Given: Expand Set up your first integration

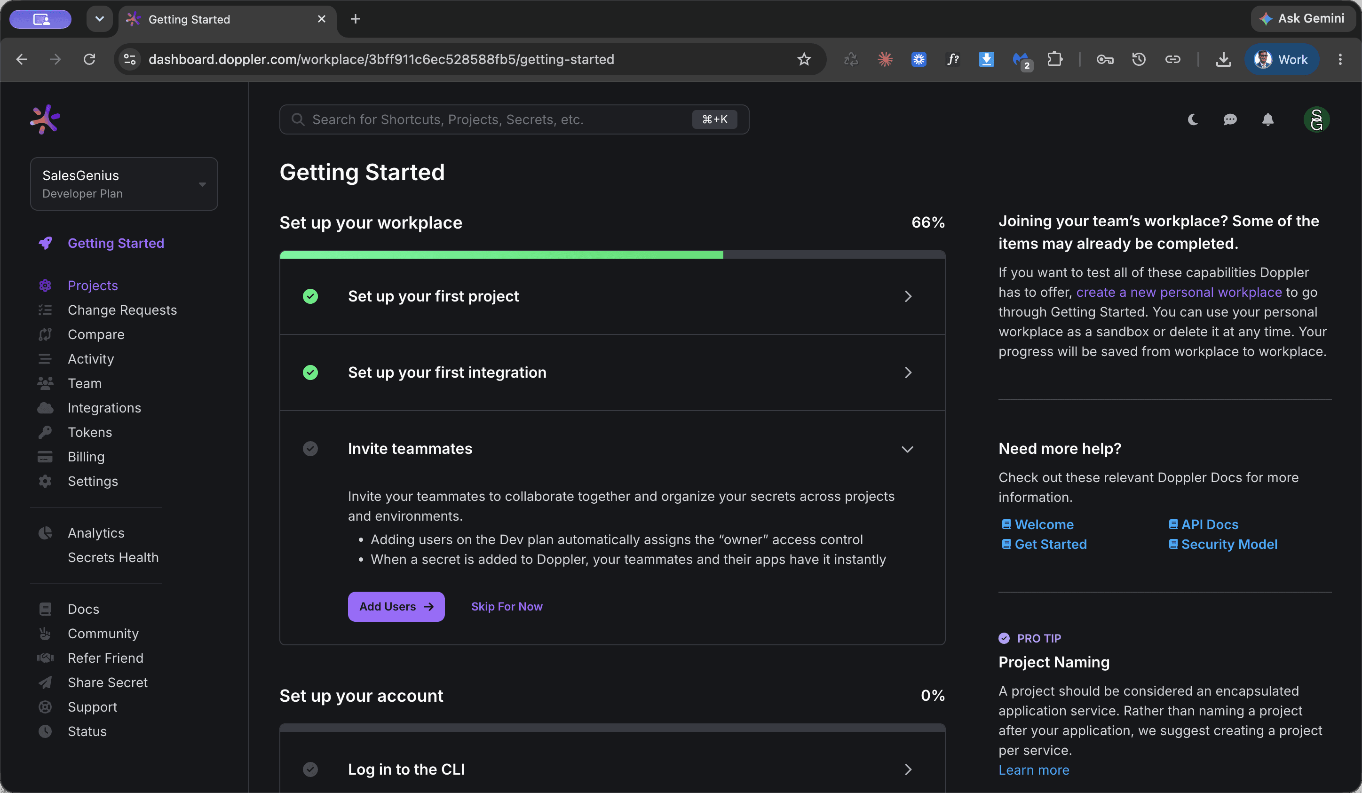Looking at the screenshot, I should 612,373.
